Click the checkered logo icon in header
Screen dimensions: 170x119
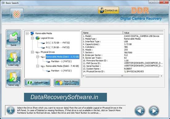17,14
